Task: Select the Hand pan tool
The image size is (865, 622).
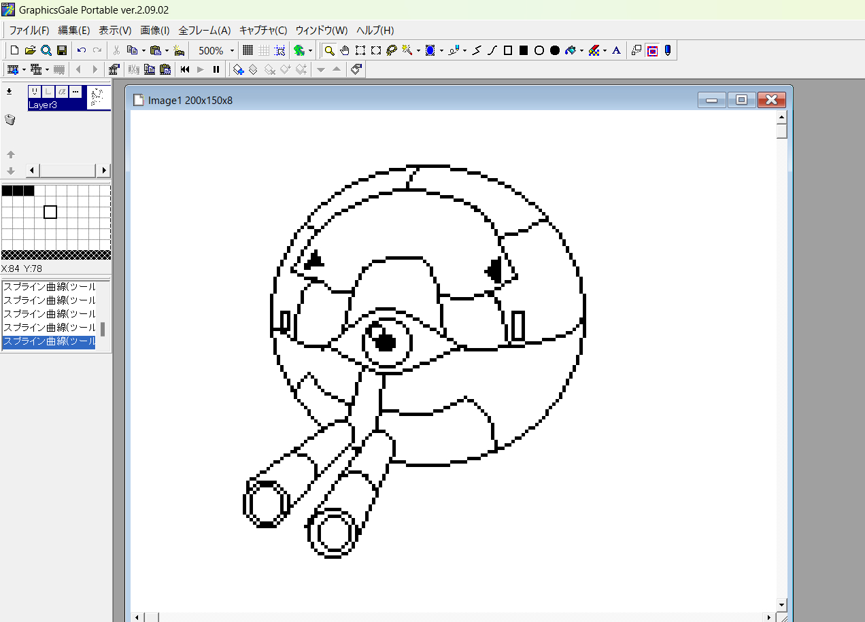Action: [345, 50]
